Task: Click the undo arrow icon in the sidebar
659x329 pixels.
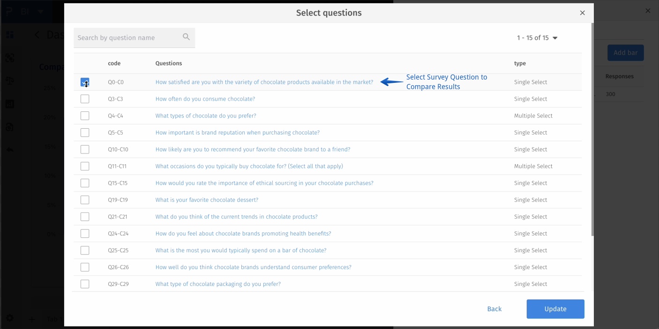Action: coord(10,150)
